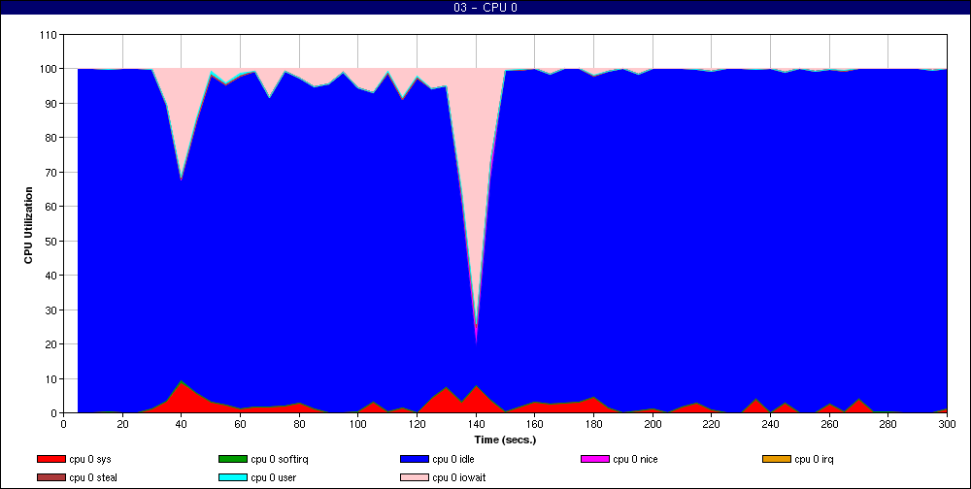Click the green cpu 0 softirq legend swatch
Image resolution: width=971 pixels, height=489 pixels.
pos(232,459)
